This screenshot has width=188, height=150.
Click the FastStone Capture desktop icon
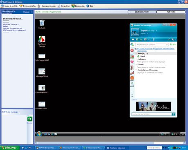(42, 42)
